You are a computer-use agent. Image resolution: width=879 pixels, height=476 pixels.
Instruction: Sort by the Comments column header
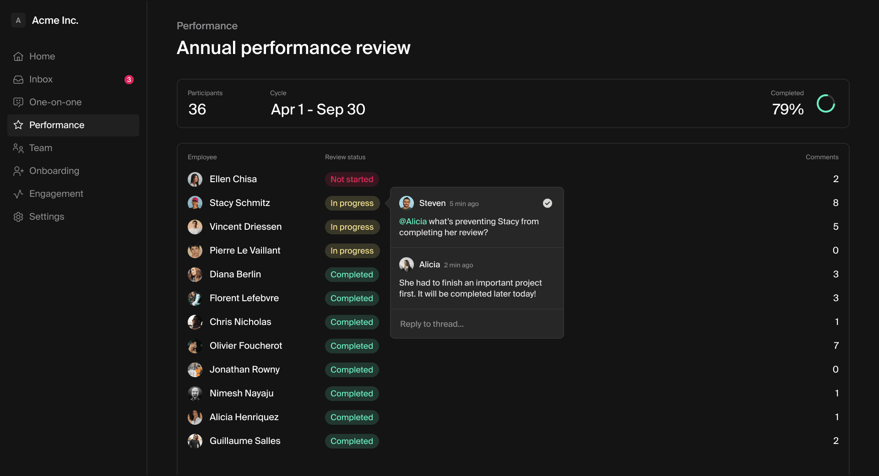click(x=822, y=157)
